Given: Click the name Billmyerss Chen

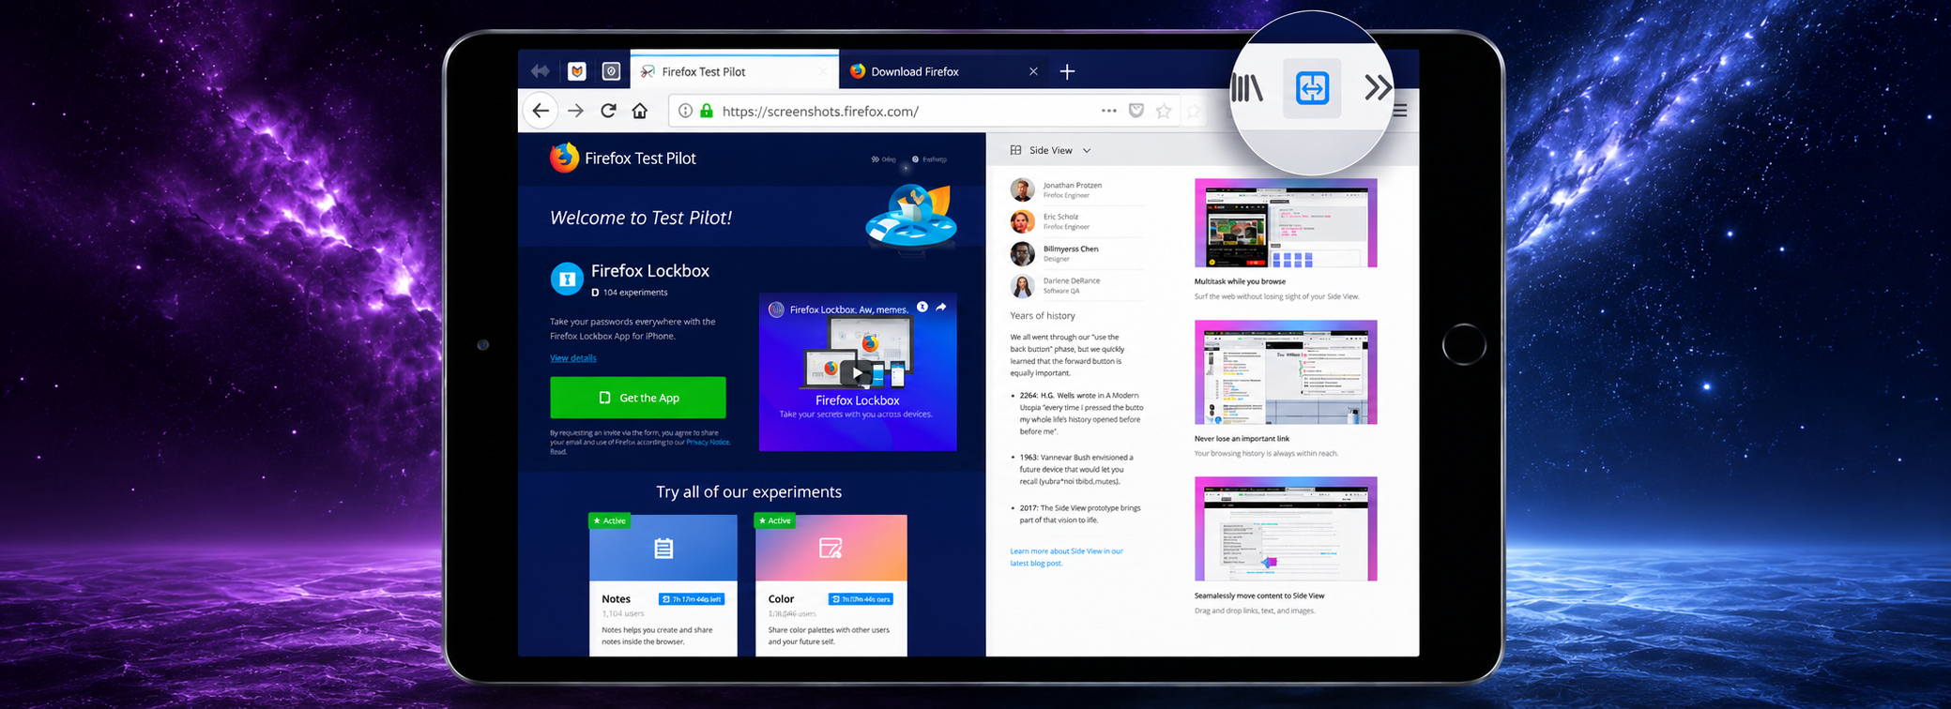Looking at the screenshot, I should [1071, 249].
